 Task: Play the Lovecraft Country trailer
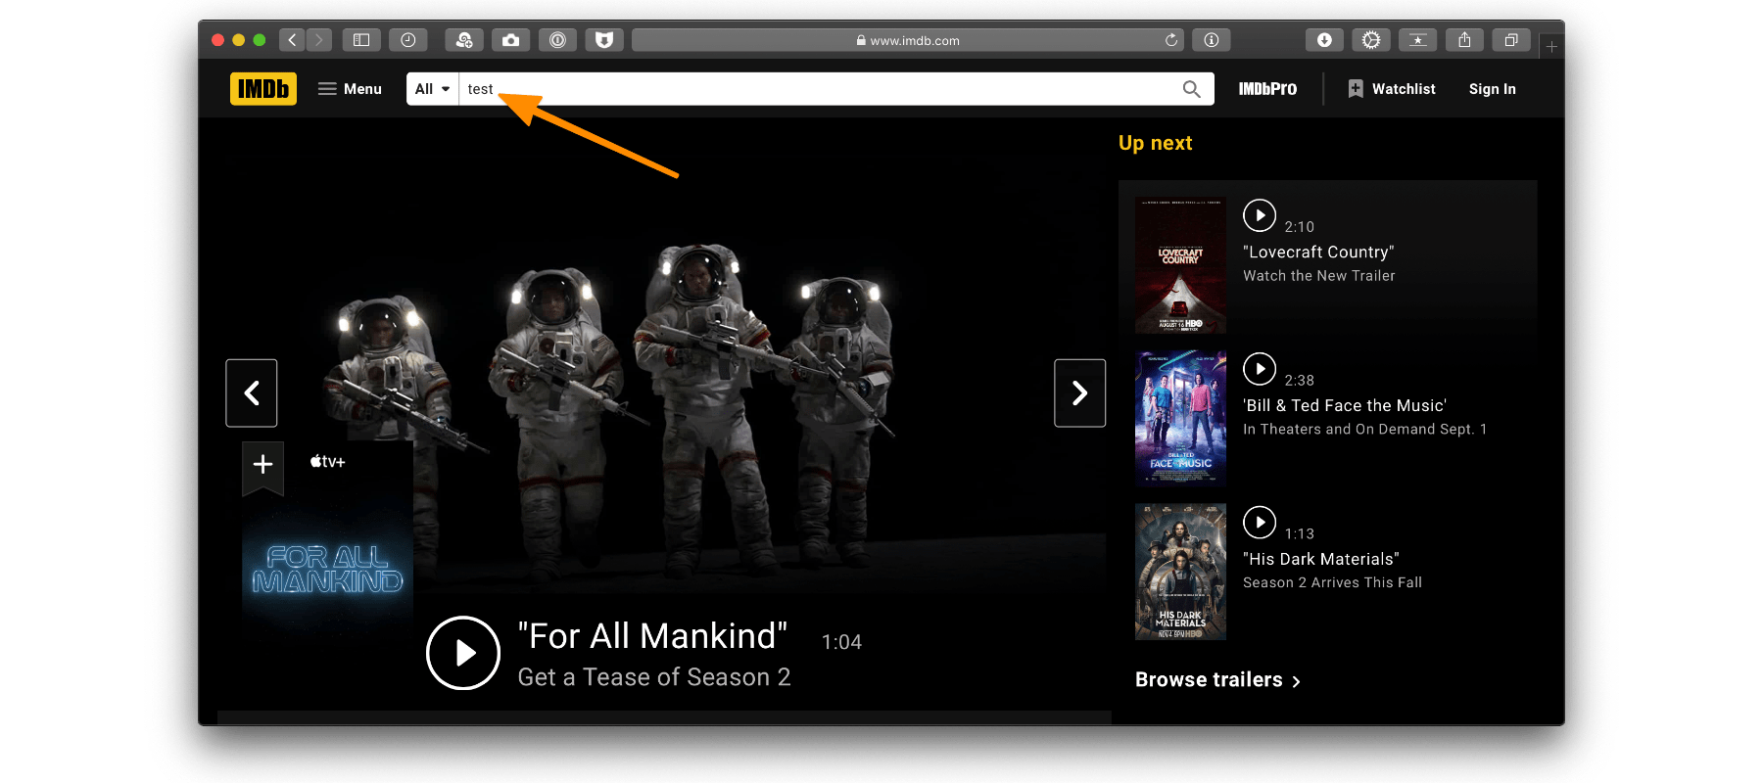pos(1260,214)
